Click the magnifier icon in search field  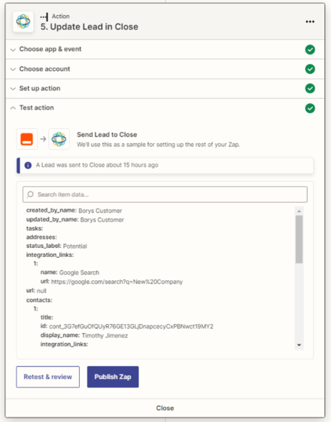[30, 194]
